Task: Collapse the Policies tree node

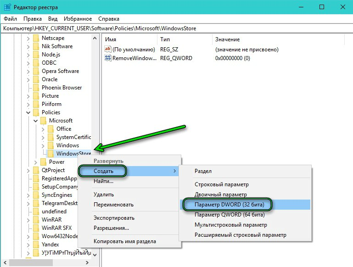Action: pos(28,112)
